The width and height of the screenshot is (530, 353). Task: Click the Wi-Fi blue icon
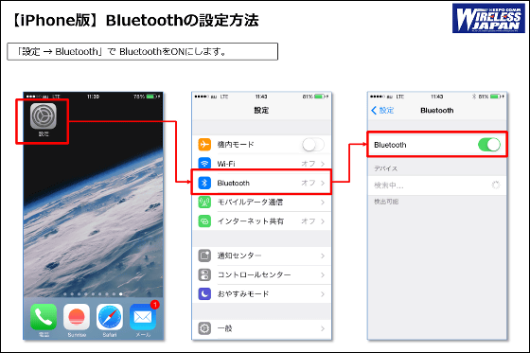click(204, 164)
